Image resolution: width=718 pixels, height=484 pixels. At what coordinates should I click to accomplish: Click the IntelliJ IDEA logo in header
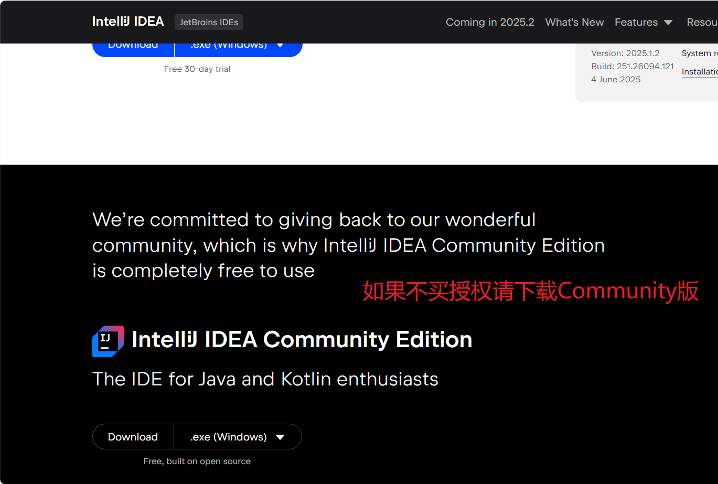128,21
